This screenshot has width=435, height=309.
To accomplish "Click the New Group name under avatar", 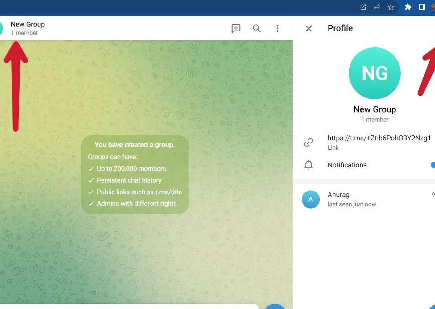I will (x=375, y=109).
